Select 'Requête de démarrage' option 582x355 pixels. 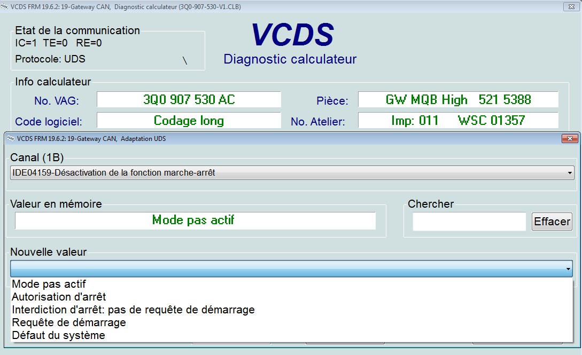tap(292, 322)
